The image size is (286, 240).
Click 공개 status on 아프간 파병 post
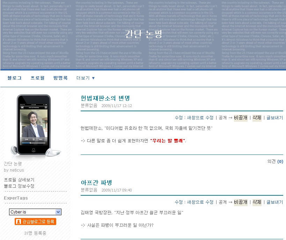pyautogui.click(x=223, y=202)
